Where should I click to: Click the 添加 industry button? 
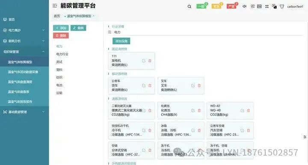[61, 28]
